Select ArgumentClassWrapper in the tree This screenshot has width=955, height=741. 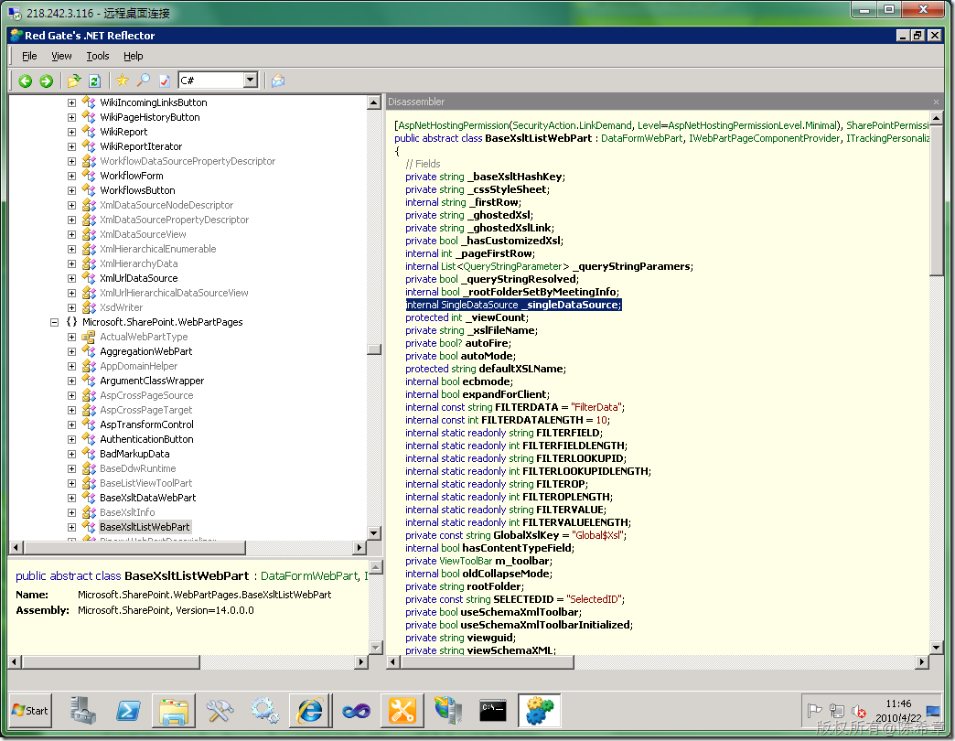(152, 381)
